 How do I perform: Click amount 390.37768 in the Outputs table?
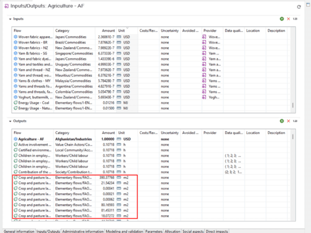(107, 177)
